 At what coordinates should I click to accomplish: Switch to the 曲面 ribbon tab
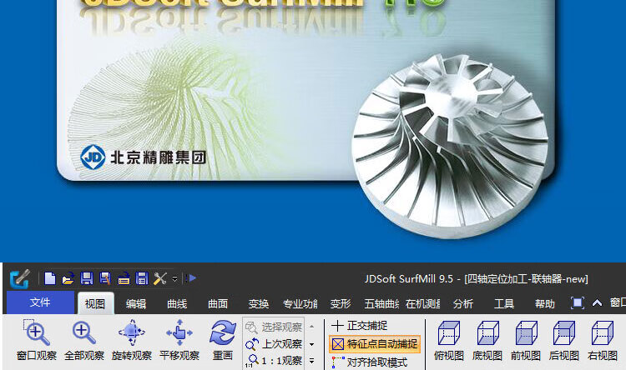(x=218, y=304)
